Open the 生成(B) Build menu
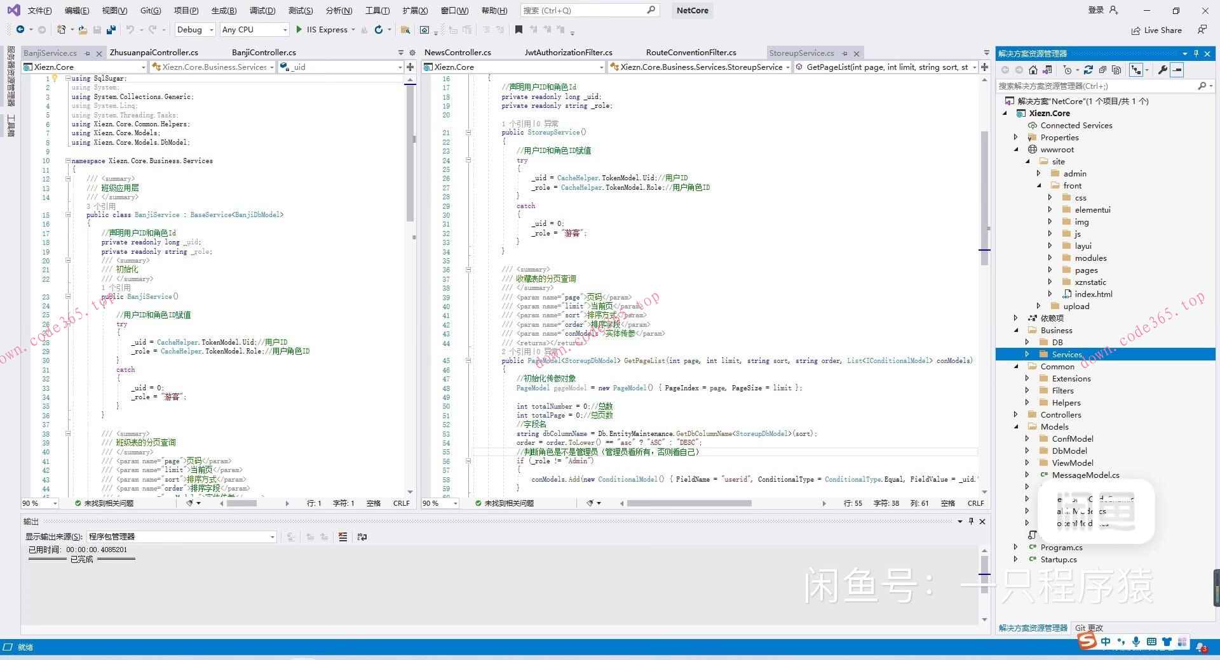The width and height of the screenshot is (1220, 660). [224, 11]
